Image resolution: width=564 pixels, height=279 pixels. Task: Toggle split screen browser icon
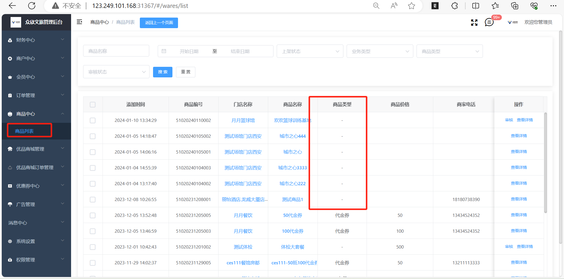click(476, 6)
